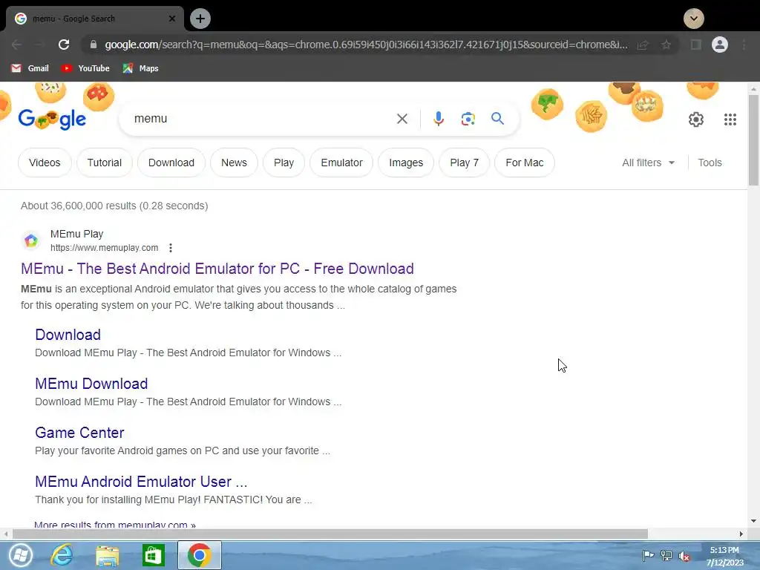
Task: Open YouTube bookmark
Action: pos(85,68)
